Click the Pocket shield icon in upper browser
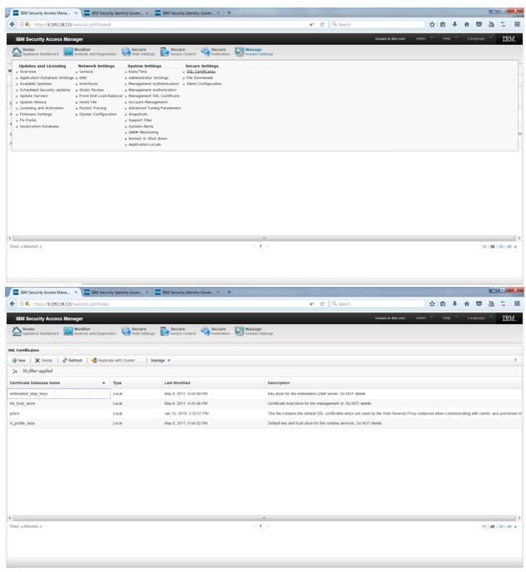This screenshot has width=526, height=572. tap(479, 24)
